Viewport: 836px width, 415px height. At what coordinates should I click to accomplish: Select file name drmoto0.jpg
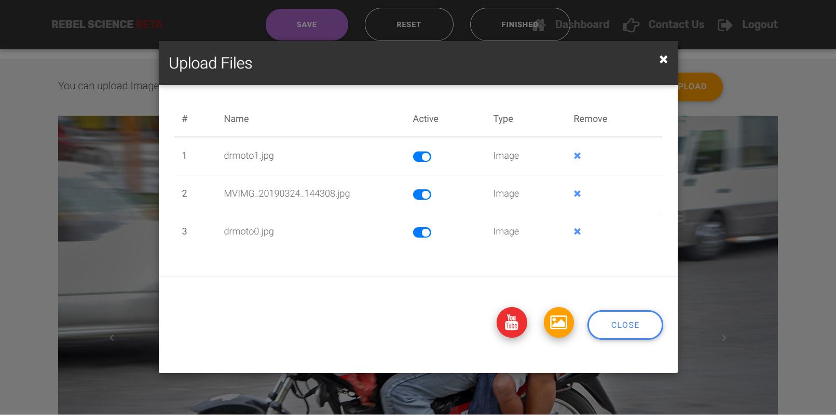(249, 231)
